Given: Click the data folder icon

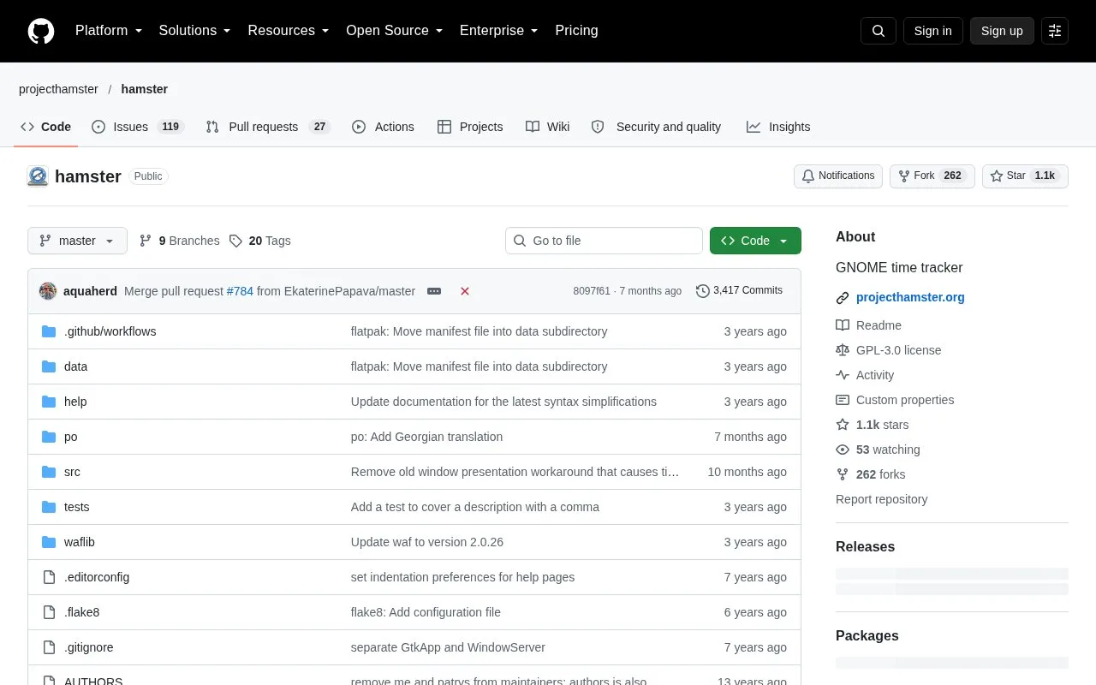Looking at the screenshot, I should (49, 366).
